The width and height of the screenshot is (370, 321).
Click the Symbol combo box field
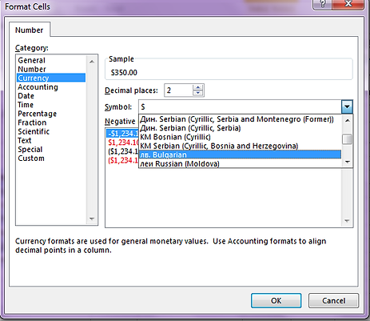pyautogui.click(x=240, y=106)
